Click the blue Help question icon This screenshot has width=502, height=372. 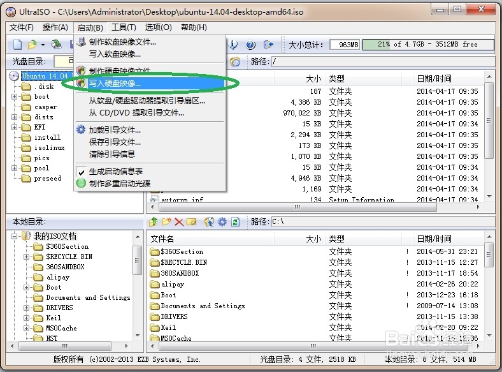250,45
